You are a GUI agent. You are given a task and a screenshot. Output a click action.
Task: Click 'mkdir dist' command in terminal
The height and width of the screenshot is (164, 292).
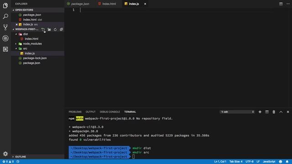coord(141,148)
